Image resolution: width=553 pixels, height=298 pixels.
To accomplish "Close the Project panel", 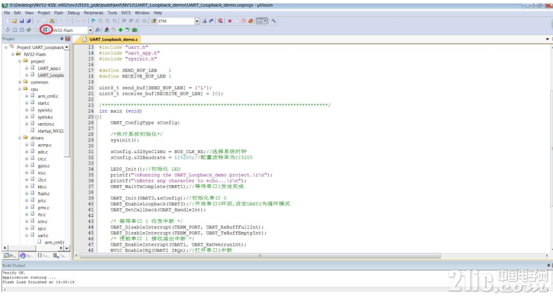I will click(68, 39).
